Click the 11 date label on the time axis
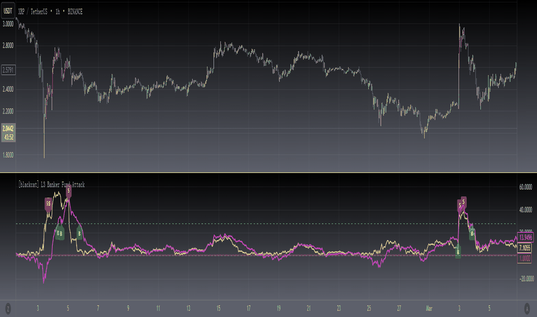537x317 pixels. coord(158,308)
